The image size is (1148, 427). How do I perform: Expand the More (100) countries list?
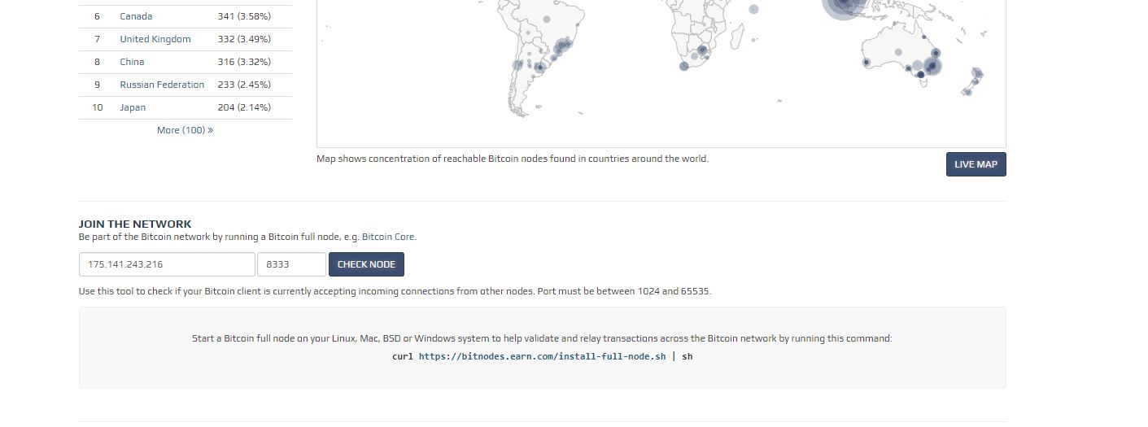click(185, 130)
